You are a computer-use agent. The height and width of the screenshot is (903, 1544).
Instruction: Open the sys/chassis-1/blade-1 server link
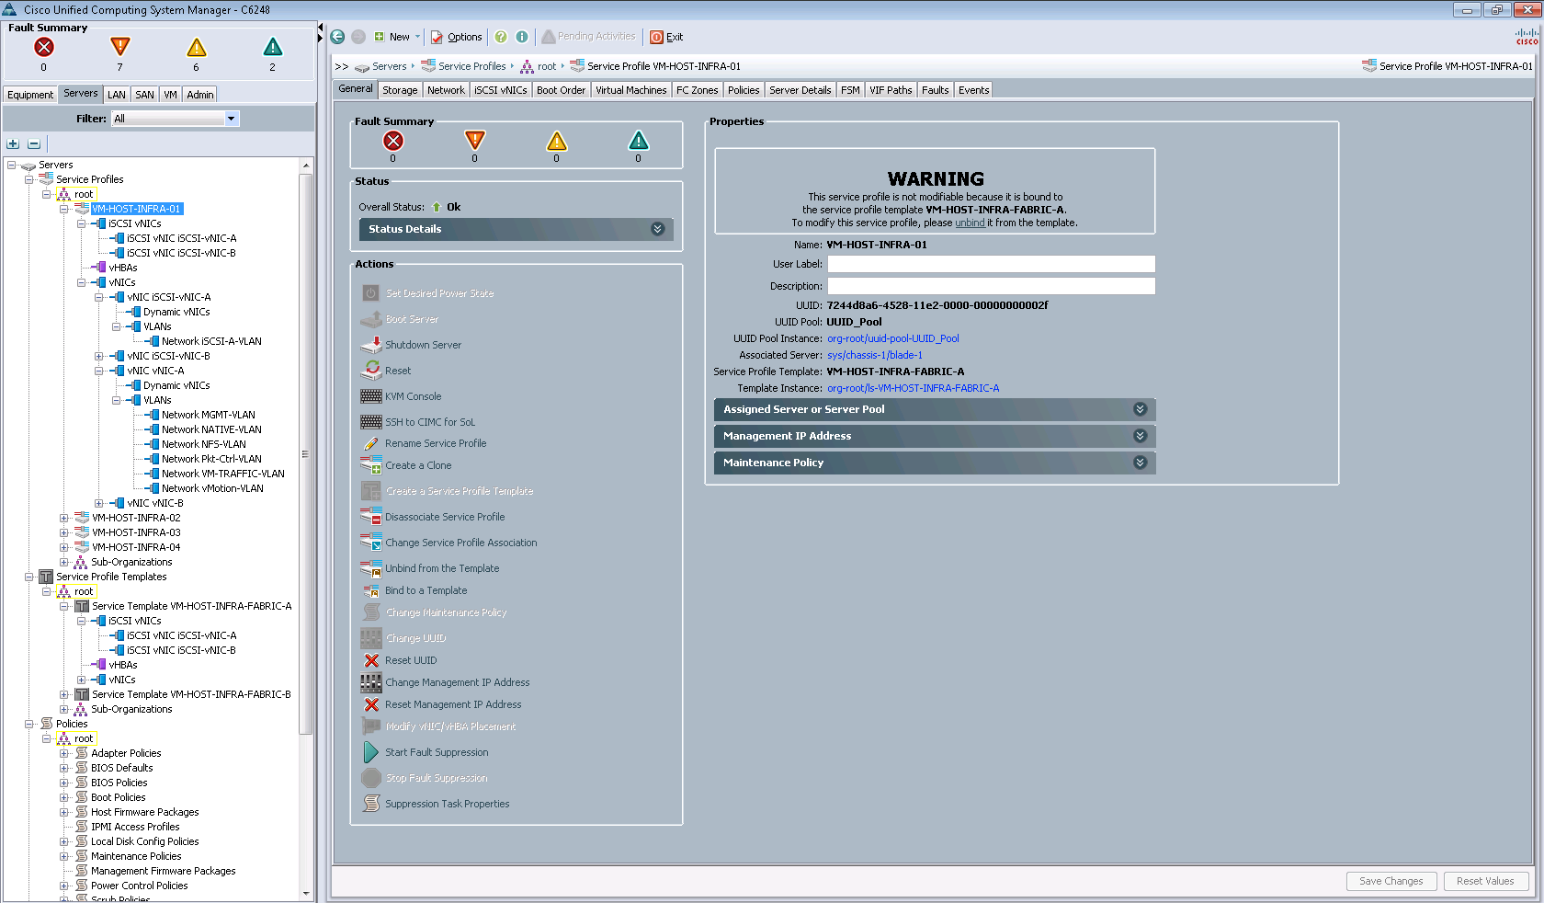875,355
